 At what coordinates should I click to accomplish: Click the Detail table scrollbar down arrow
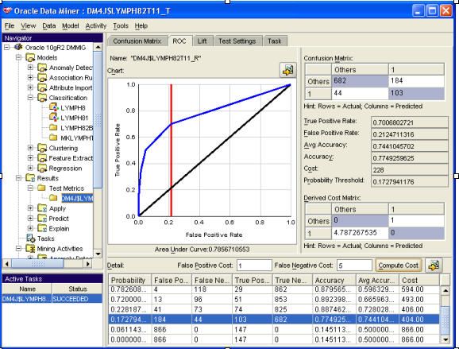click(x=445, y=339)
